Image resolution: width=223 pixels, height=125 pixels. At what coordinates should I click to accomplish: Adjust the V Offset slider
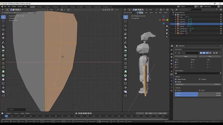coord(198,95)
